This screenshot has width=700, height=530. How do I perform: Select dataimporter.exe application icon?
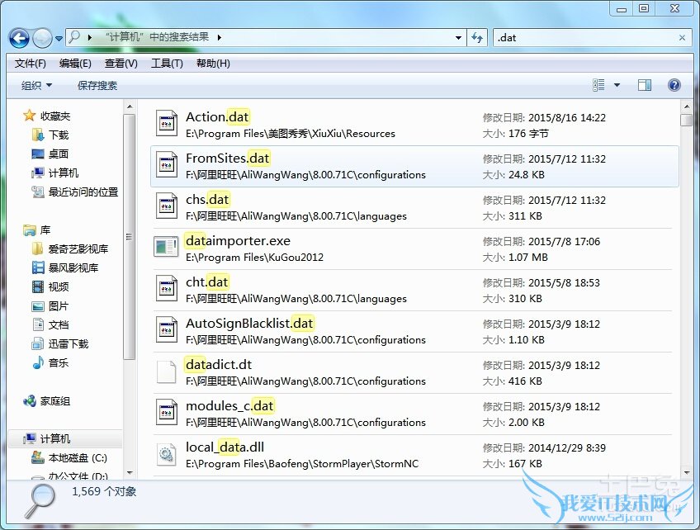(166, 247)
